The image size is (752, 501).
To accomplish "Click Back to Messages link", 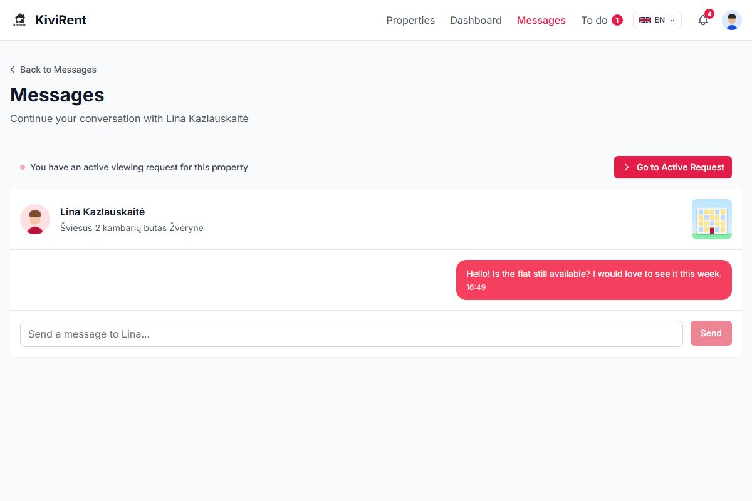I will tap(53, 70).
